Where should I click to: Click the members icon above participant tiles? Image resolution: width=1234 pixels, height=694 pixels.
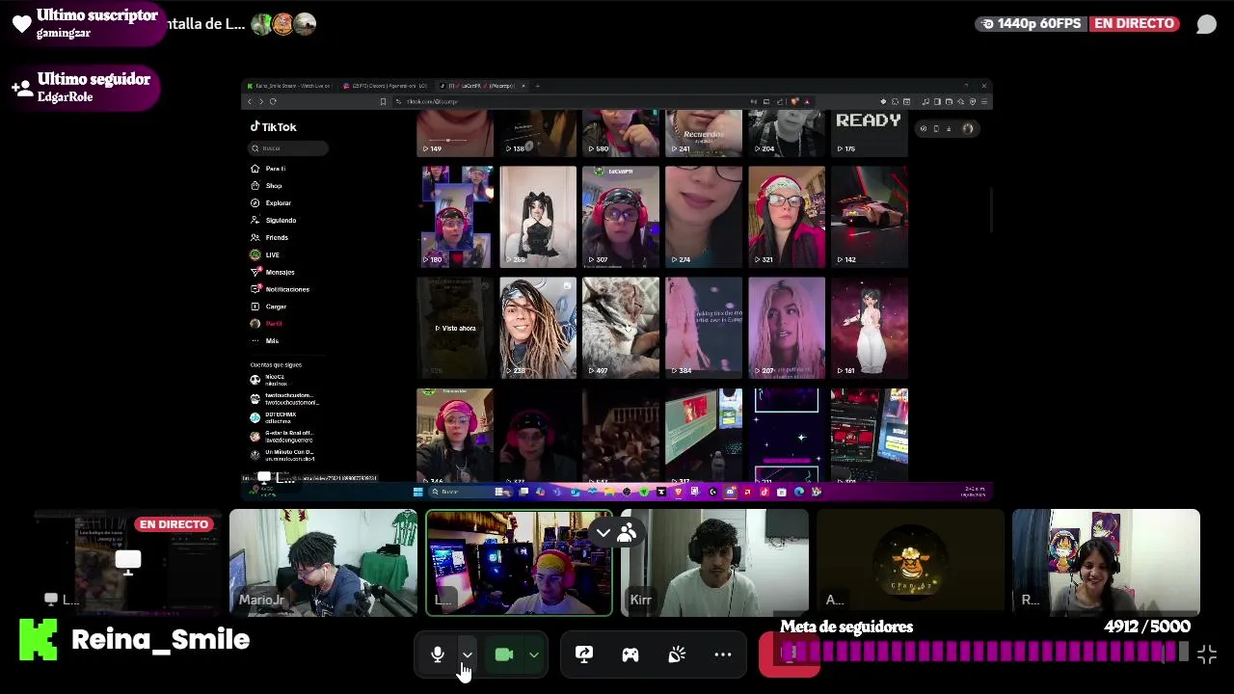click(627, 532)
